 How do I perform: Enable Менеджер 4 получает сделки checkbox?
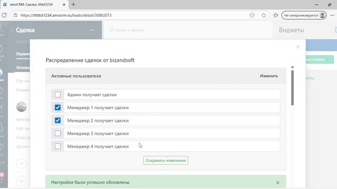pos(57,146)
